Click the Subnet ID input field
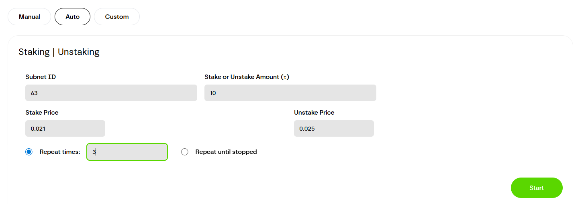Viewport: 584px width, 204px height. pyautogui.click(x=111, y=93)
